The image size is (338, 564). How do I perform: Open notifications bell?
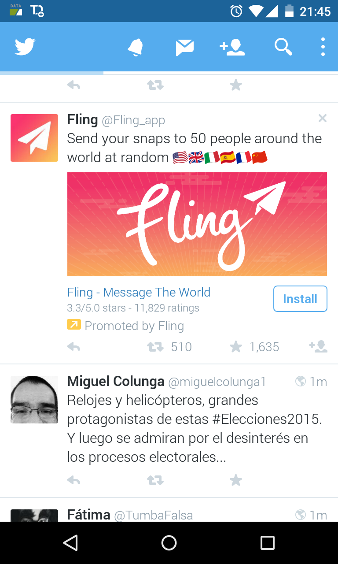pyautogui.click(x=135, y=47)
